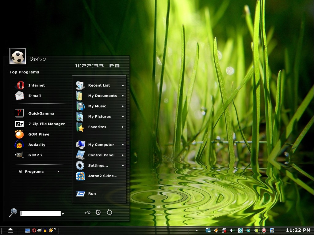Click the search text input field
Screen dimensions: 314x235
coord(40,214)
